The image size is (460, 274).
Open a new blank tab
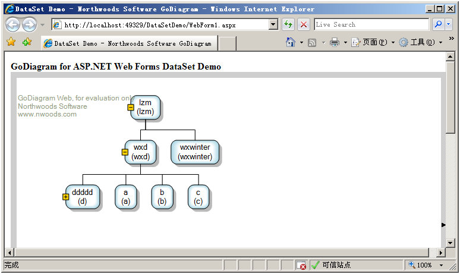pyautogui.click(x=228, y=44)
